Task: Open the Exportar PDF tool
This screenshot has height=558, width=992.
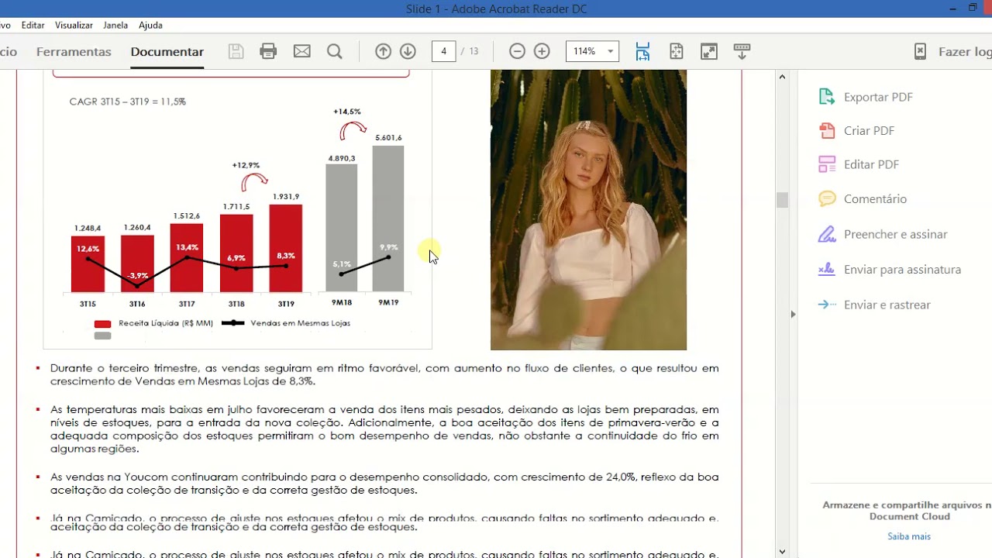Action: (x=866, y=97)
